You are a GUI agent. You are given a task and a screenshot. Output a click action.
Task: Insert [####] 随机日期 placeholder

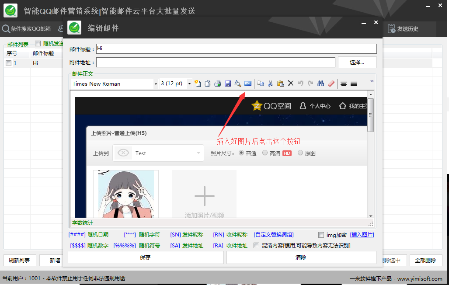[x=88, y=235]
